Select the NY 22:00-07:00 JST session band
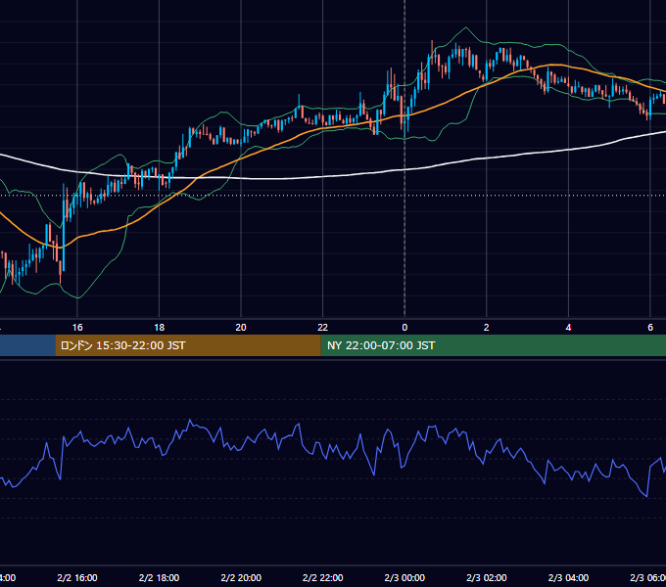 (x=493, y=345)
